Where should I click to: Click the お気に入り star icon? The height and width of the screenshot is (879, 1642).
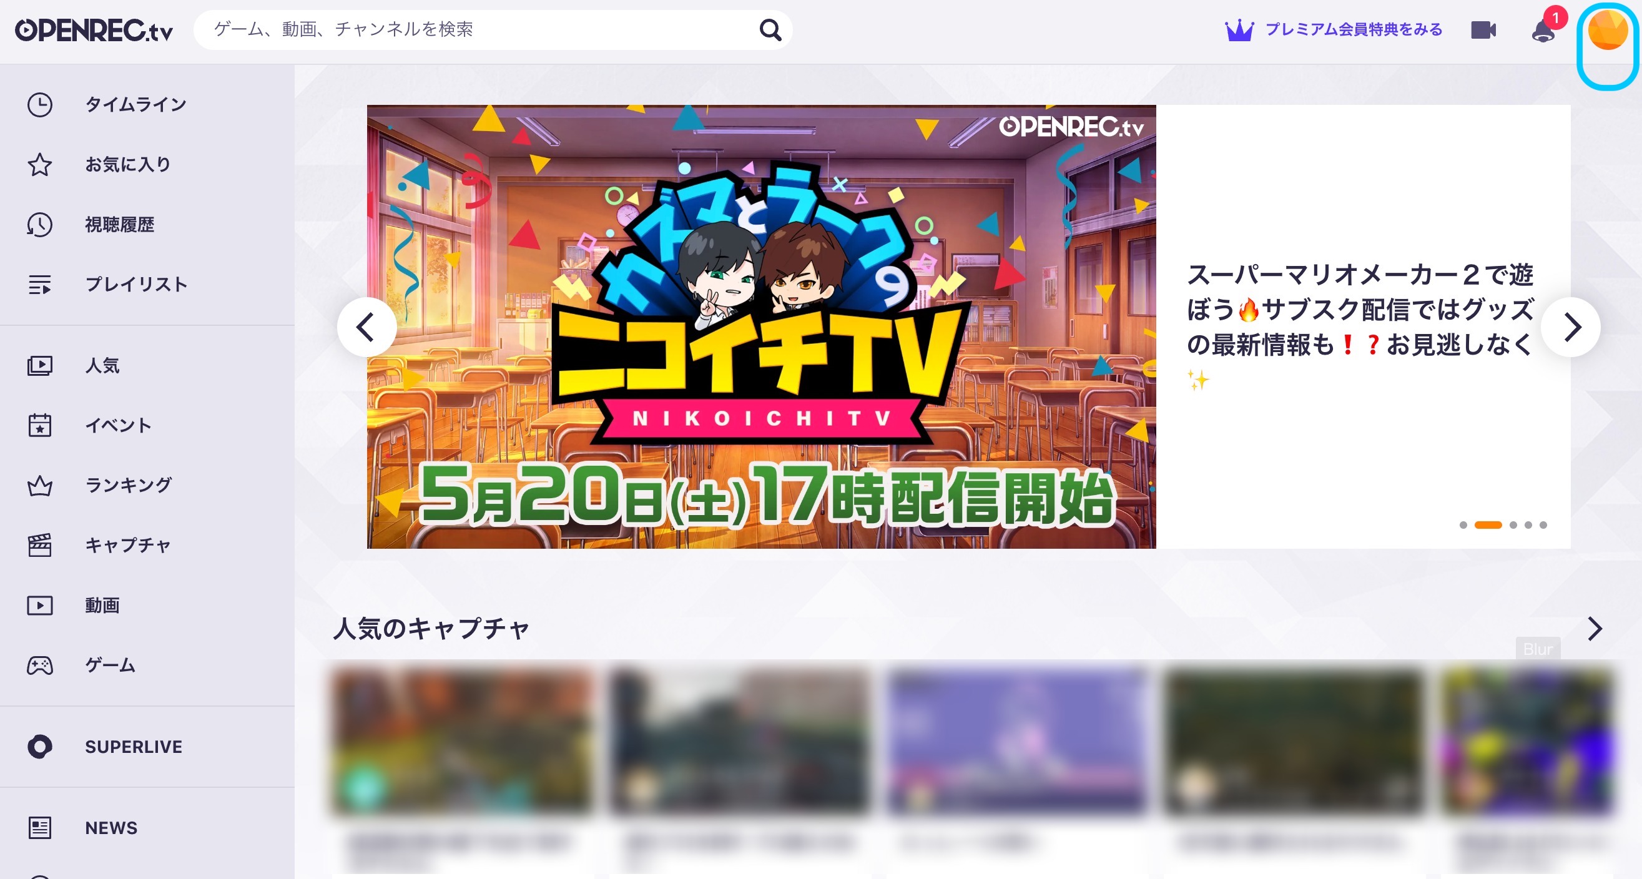pos(39,164)
